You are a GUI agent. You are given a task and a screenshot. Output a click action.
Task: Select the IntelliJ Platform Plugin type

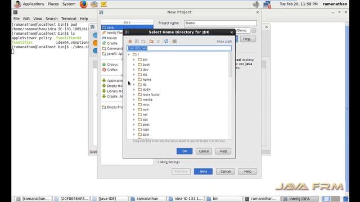coord(112,33)
